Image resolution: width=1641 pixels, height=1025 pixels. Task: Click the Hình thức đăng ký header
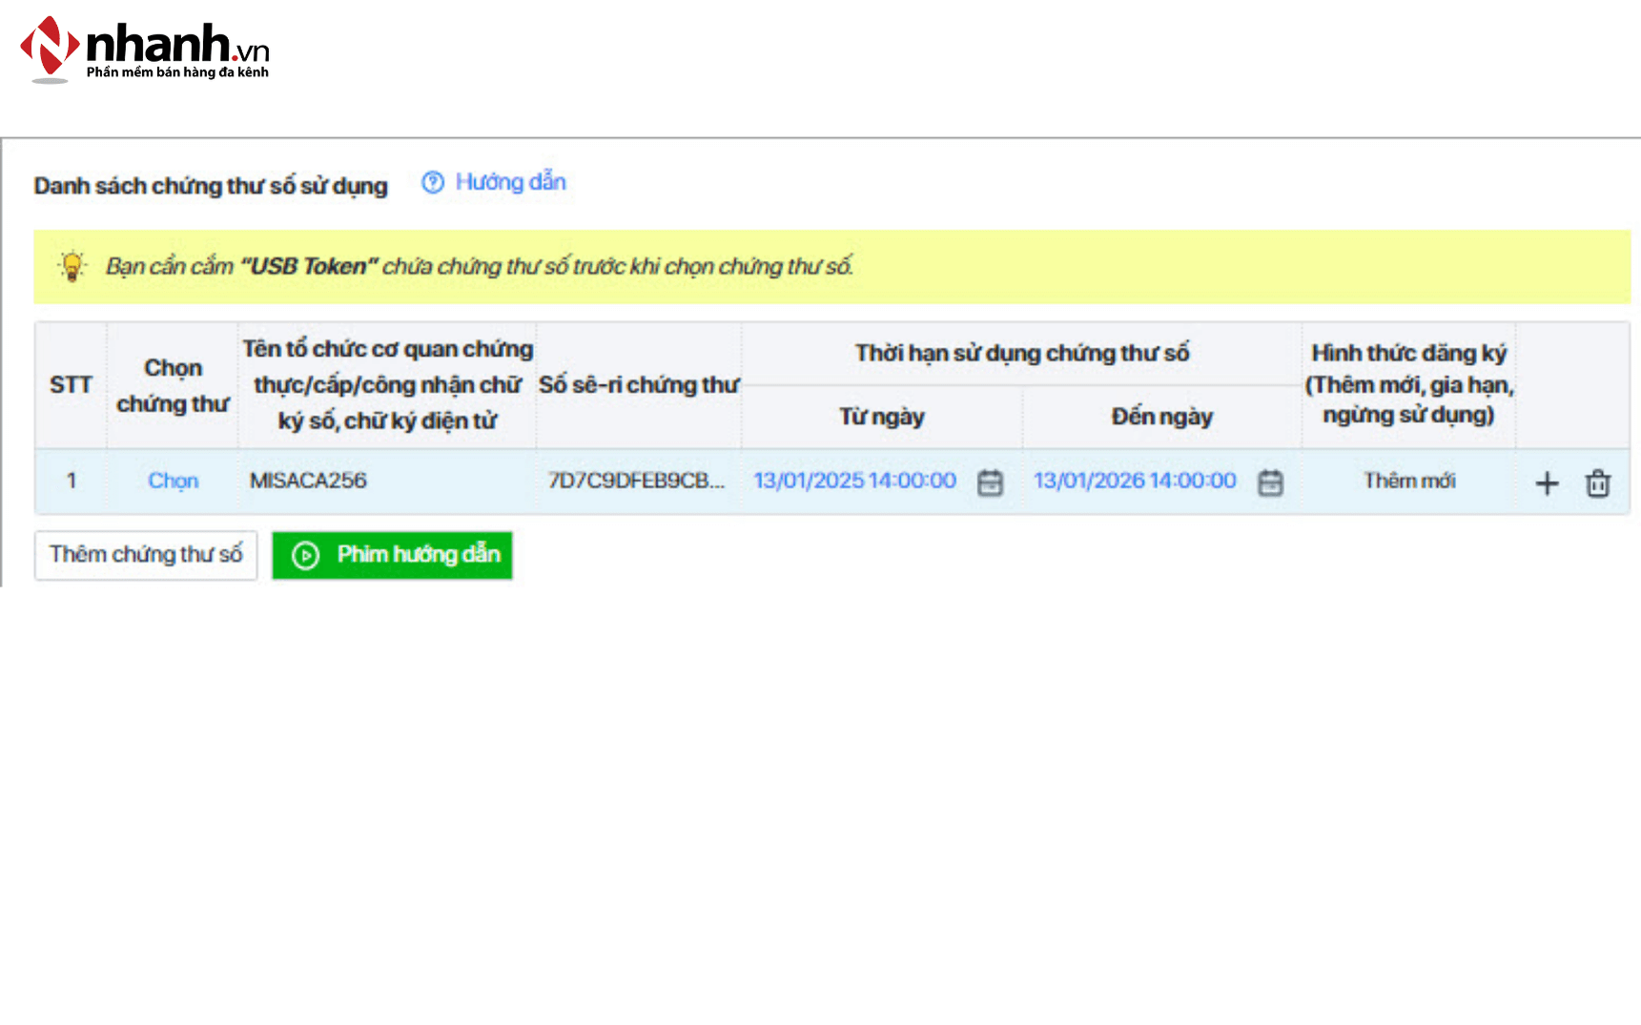coord(1408,384)
